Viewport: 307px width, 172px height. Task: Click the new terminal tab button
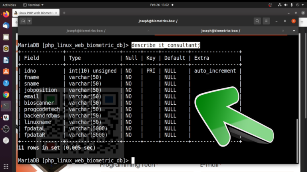point(23,21)
